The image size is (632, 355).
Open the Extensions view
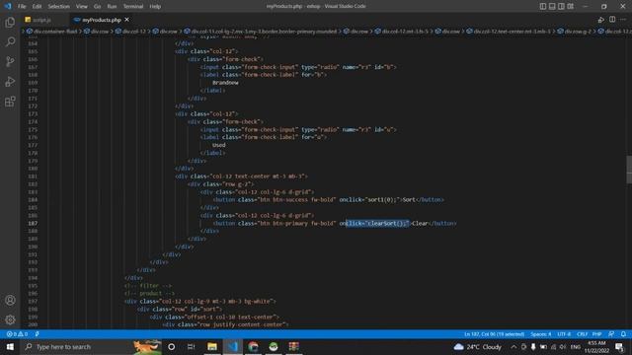pyautogui.click(x=10, y=102)
